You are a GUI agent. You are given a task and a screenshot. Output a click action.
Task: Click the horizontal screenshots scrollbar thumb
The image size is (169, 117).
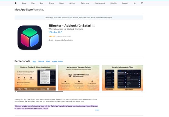40,92
